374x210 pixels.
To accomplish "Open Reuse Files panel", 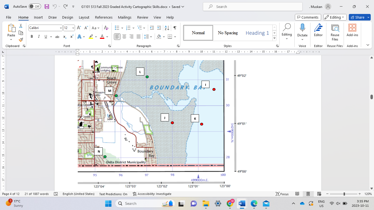I will click(x=335, y=31).
